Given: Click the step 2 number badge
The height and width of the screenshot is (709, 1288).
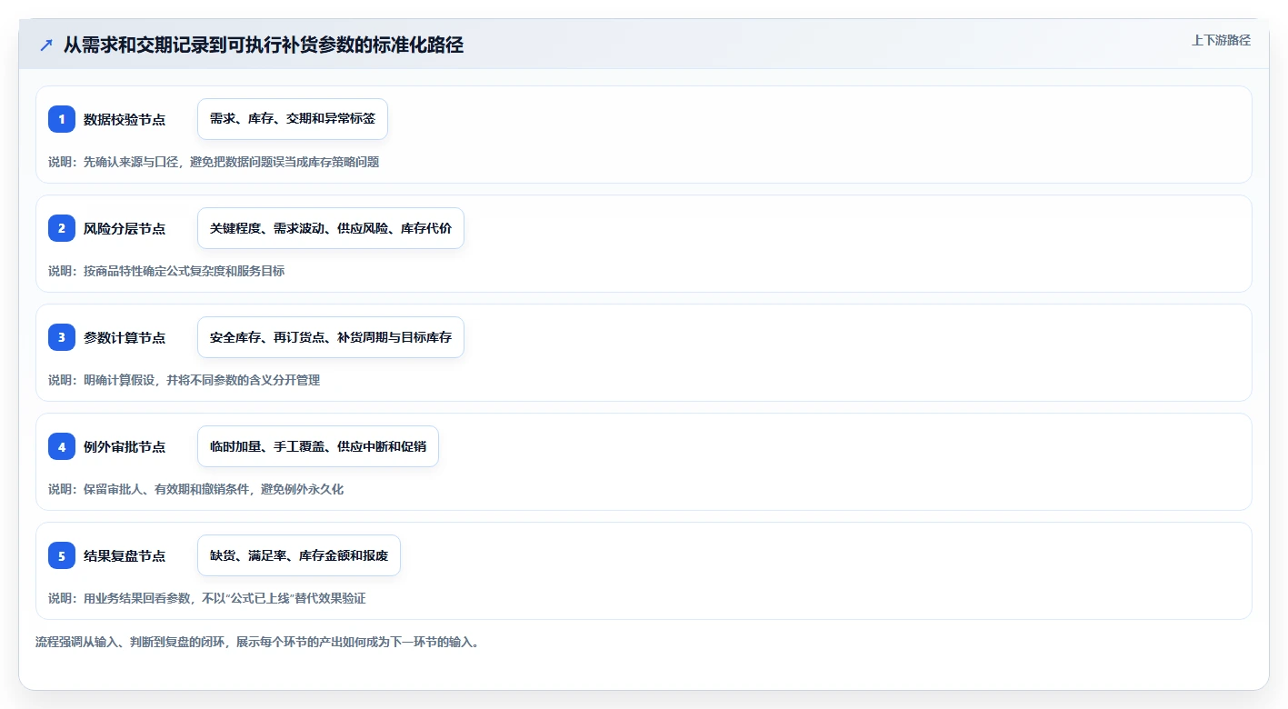Looking at the screenshot, I should point(62,228).
